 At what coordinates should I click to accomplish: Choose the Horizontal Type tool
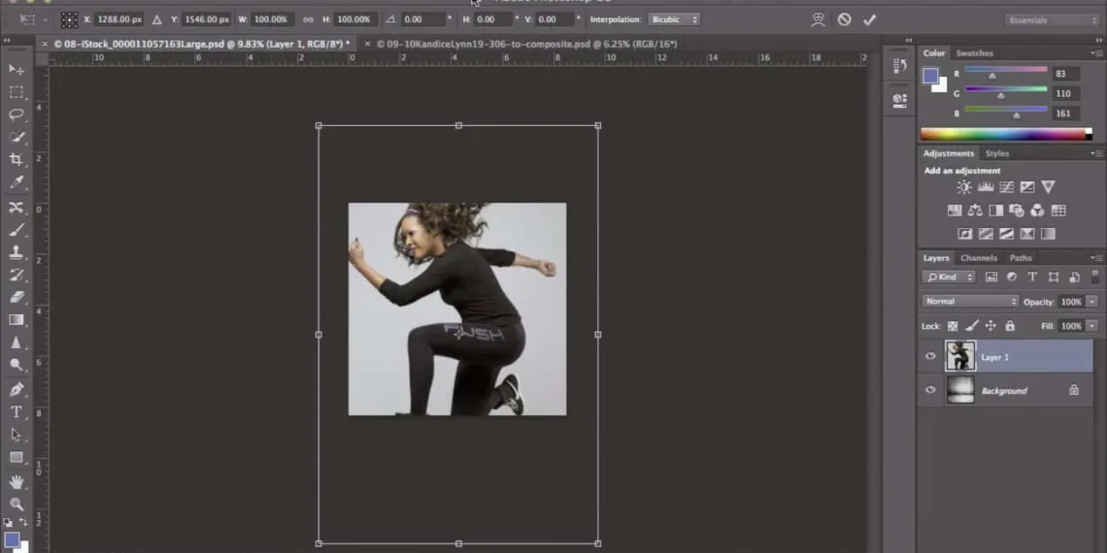coord(17,412)
